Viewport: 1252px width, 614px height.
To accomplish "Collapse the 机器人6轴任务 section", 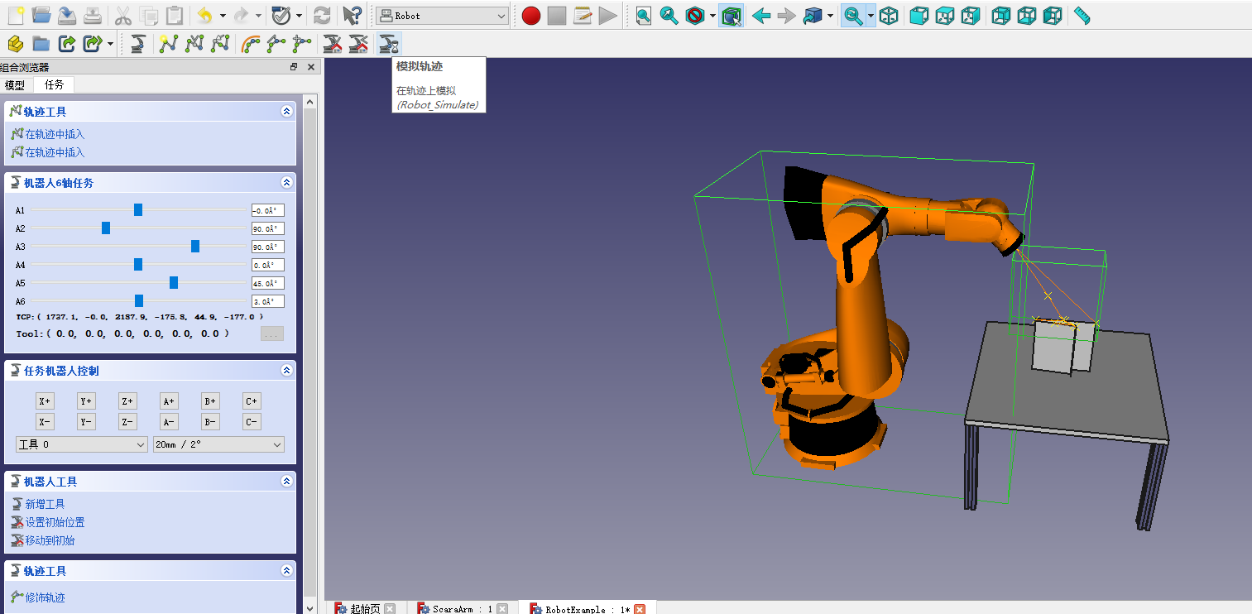I will [286, 182].
